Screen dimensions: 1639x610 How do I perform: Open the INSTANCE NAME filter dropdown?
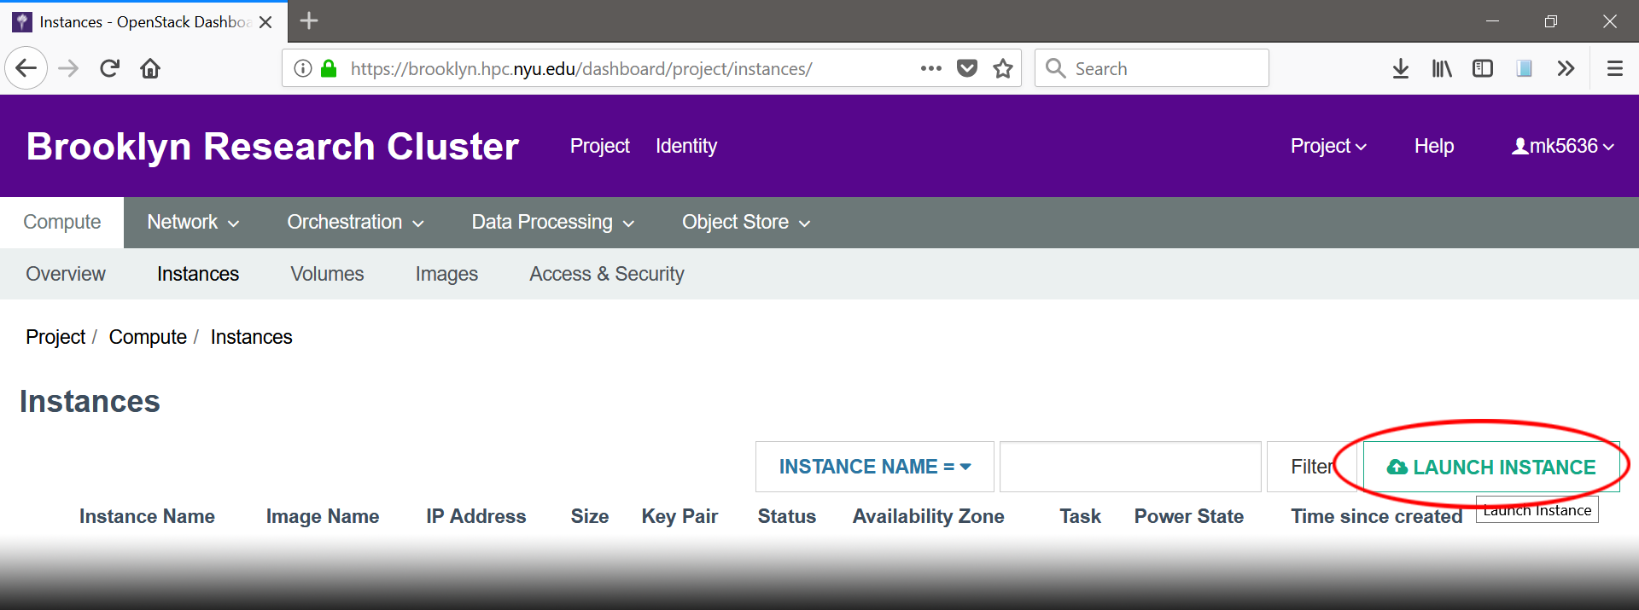874,467
